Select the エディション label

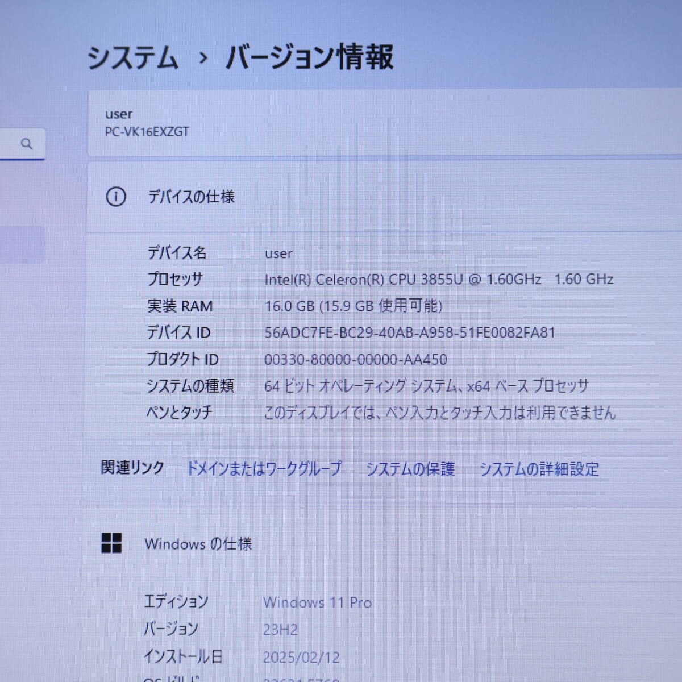tap(176, 601)
